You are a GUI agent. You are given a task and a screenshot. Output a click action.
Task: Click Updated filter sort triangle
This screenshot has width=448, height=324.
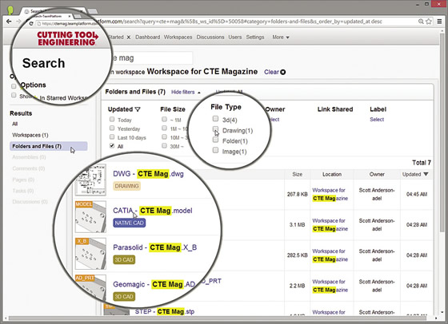138,109
